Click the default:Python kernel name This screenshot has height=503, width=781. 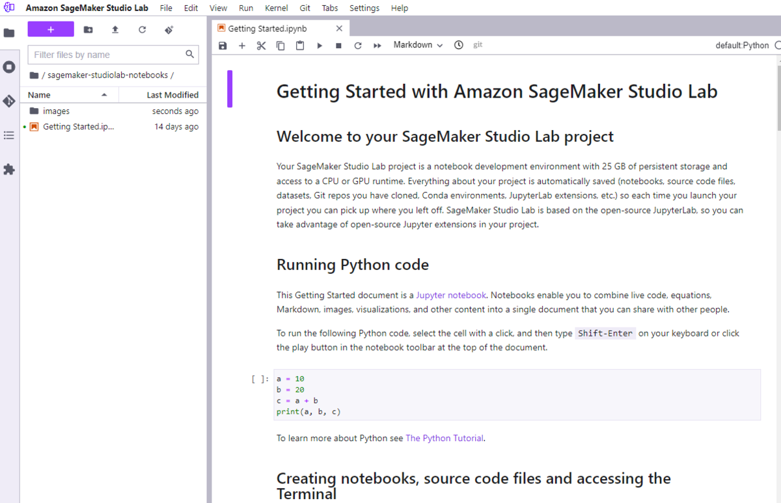742,46
